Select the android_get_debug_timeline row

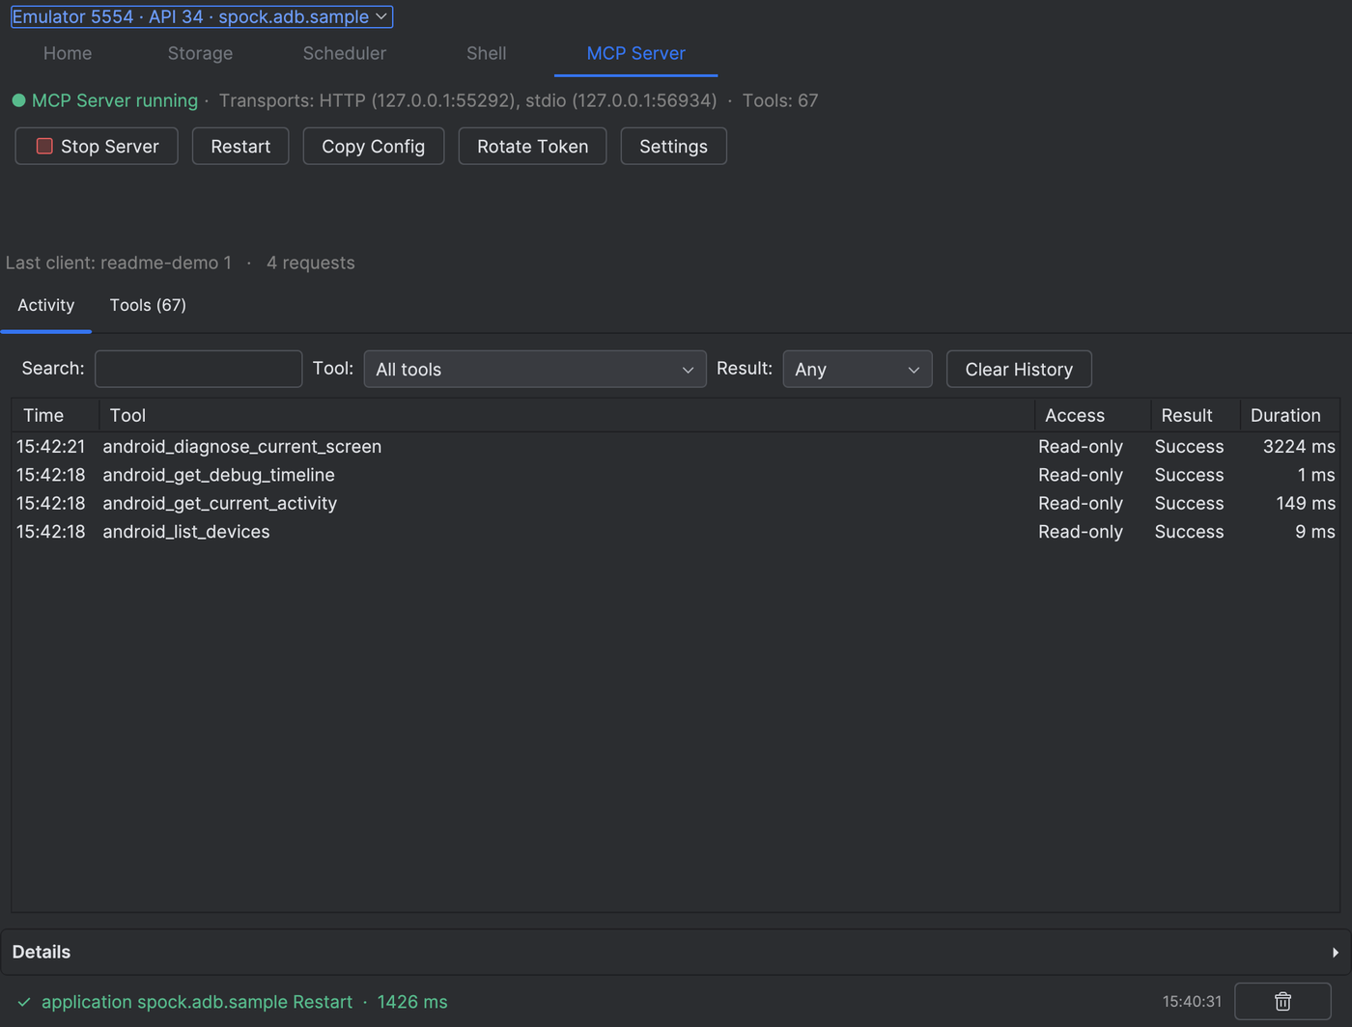pos(675,475)
